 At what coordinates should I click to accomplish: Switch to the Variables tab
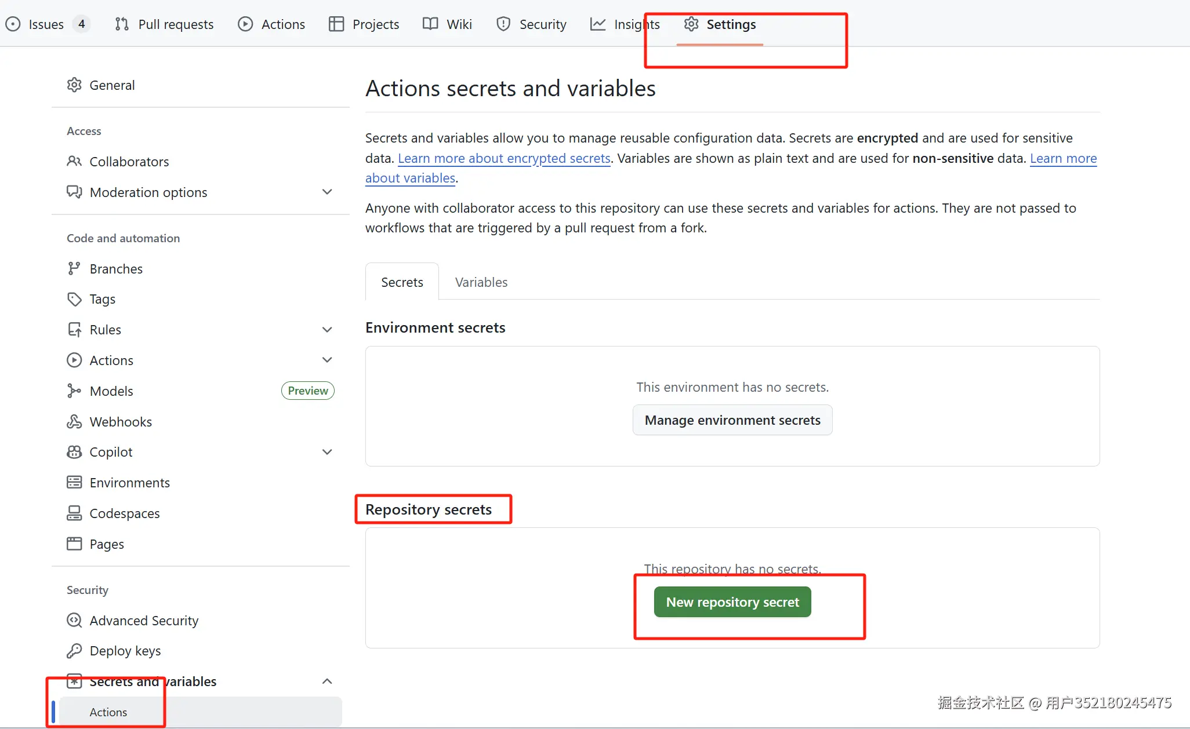pos(481,282)
